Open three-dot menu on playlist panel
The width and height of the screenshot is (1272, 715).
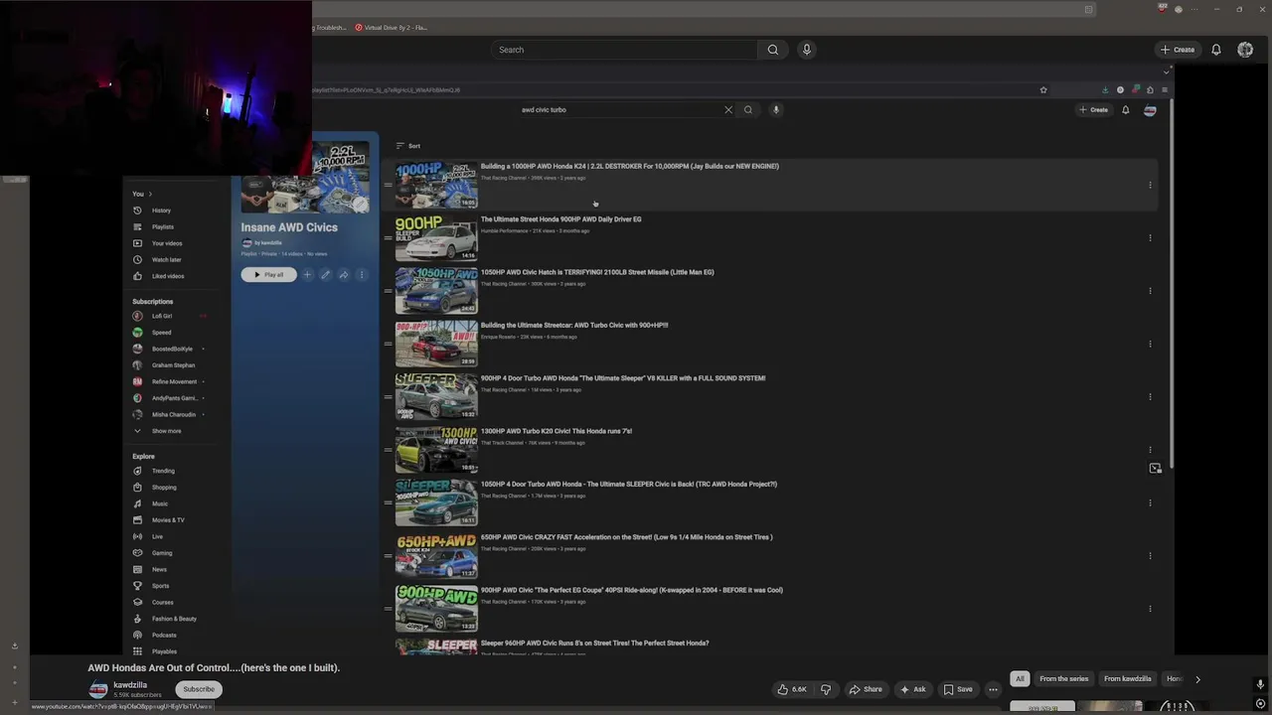pyautogui.click(x=362, y=275)
